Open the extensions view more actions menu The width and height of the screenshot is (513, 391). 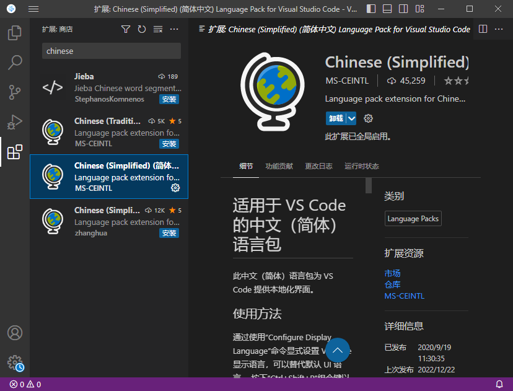pyautogui.click(x=173, y=29)
